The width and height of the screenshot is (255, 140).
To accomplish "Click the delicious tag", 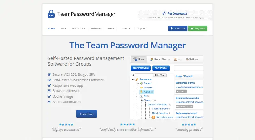I will (x=180, y=107).
